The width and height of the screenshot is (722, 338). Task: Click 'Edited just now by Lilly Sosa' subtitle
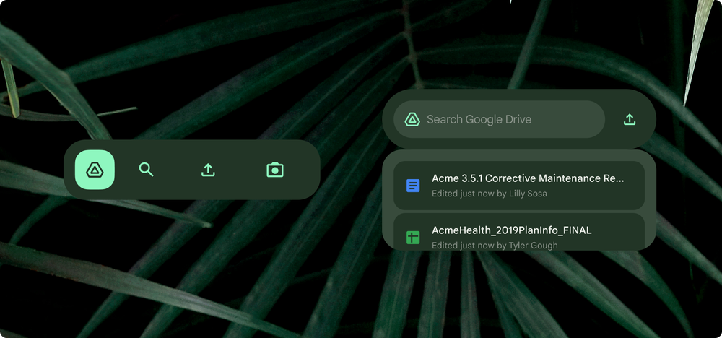pos(490,194)
